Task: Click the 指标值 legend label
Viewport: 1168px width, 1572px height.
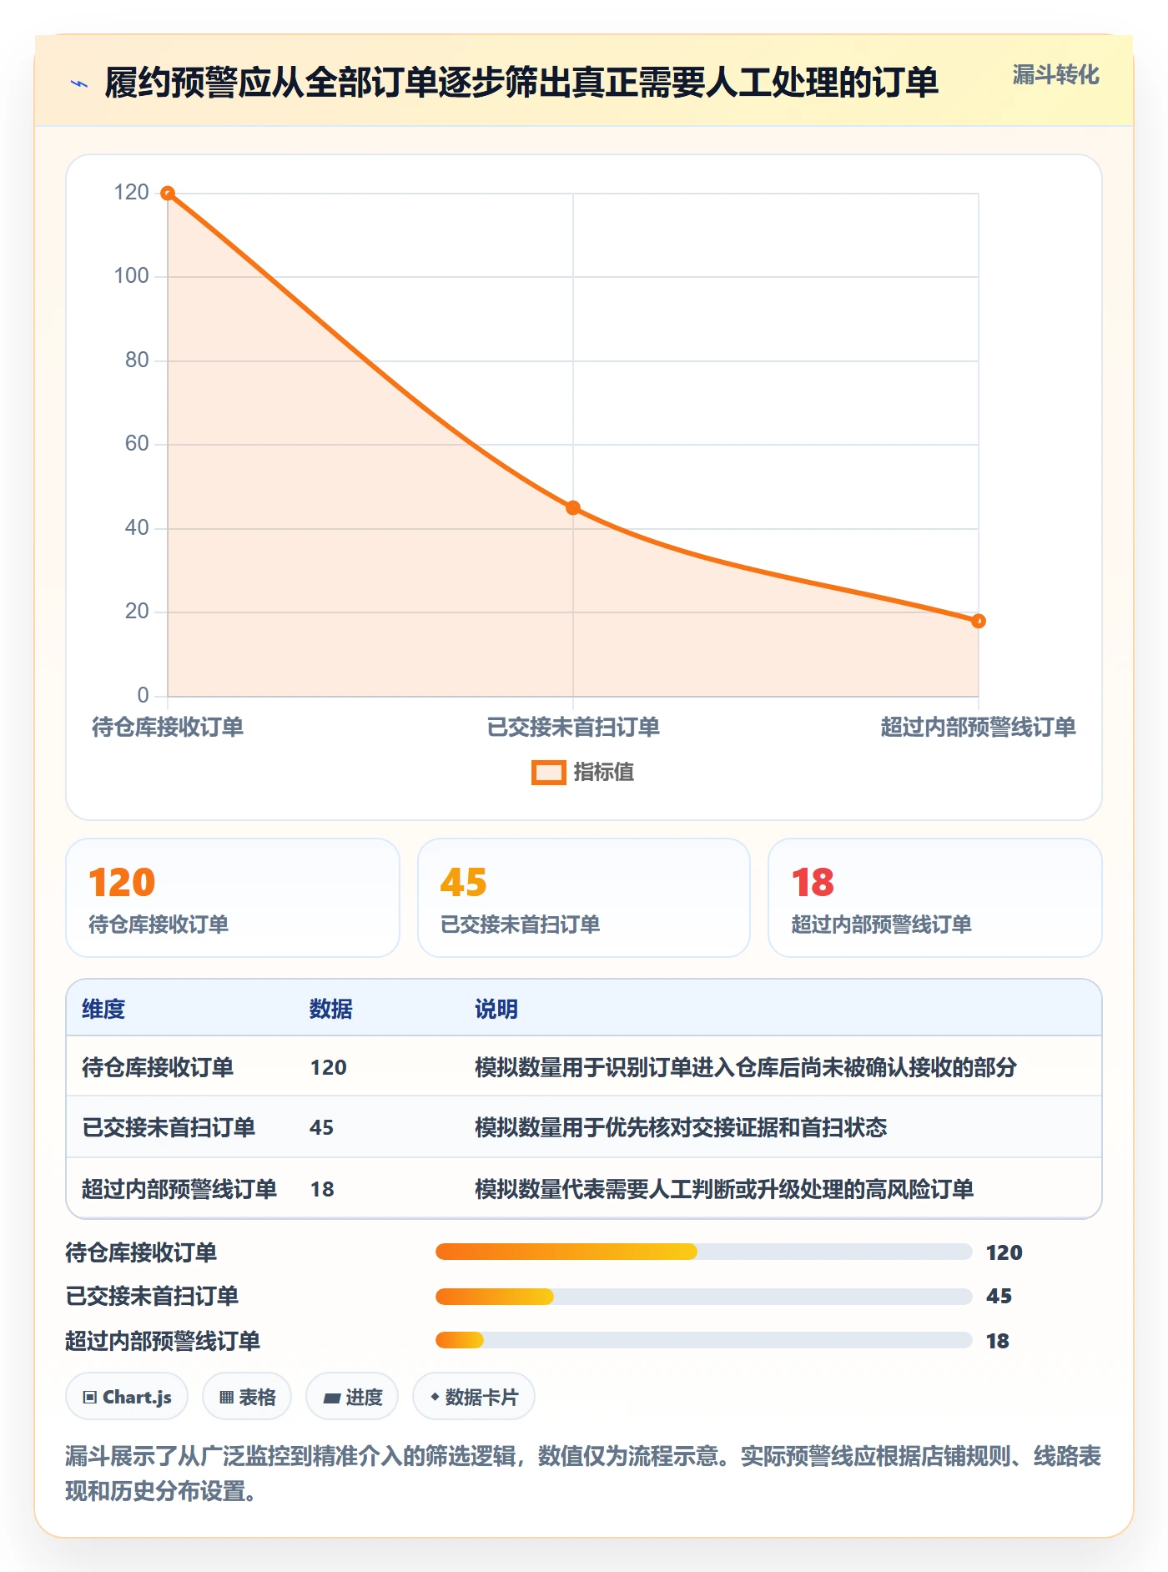Action: coord(604,773)
